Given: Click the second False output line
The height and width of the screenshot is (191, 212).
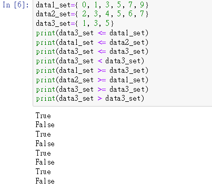Looking at the screenshot, I should tap(45, 144).
